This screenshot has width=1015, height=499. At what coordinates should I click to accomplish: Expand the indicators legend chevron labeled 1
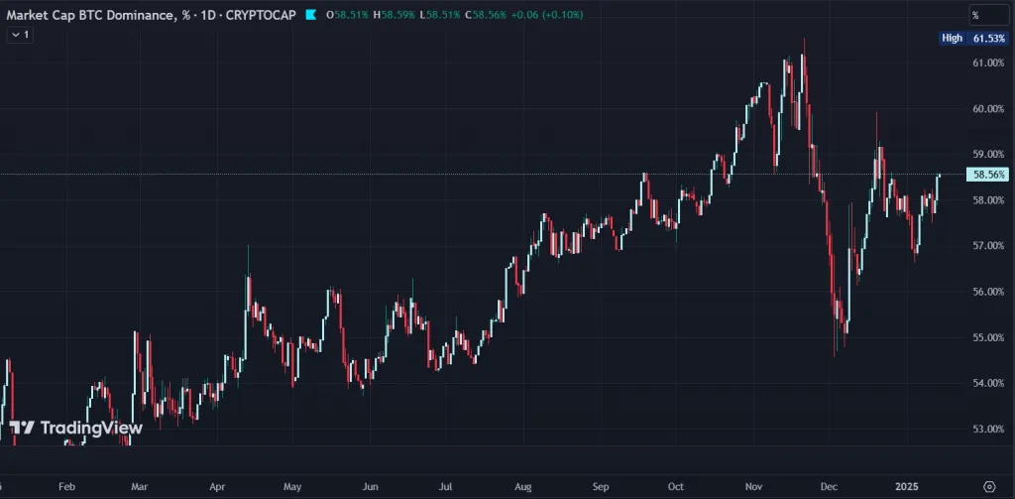[x=20, y=35]
